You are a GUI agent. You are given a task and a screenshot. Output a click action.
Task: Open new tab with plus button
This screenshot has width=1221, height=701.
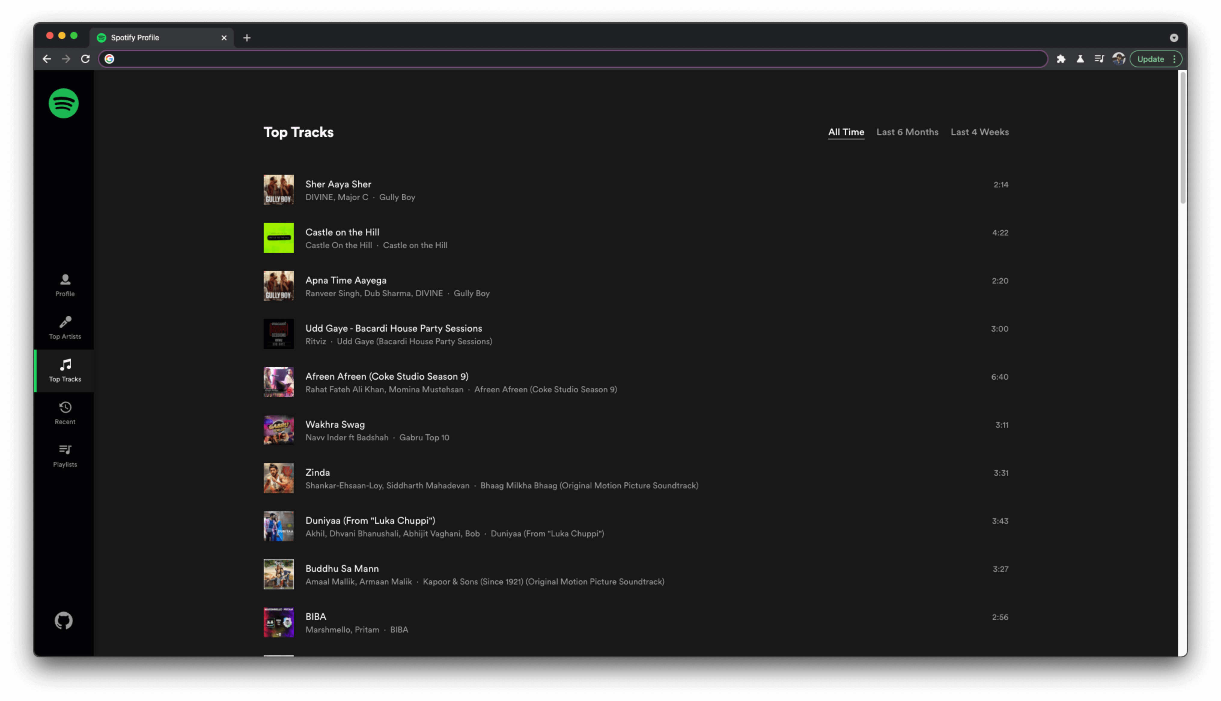pos(246,38)
